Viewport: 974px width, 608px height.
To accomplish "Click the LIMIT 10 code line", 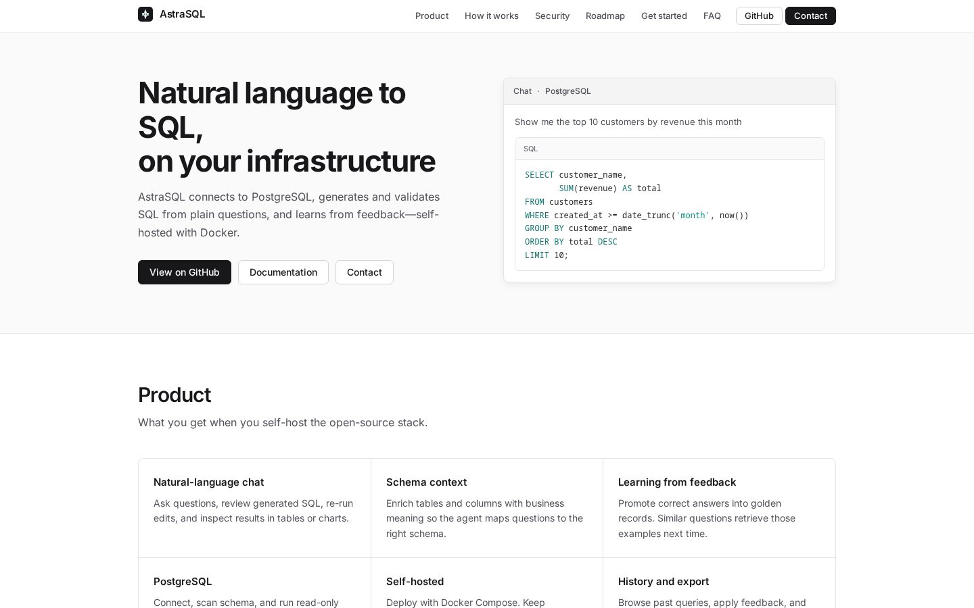I will coord(547,255).
